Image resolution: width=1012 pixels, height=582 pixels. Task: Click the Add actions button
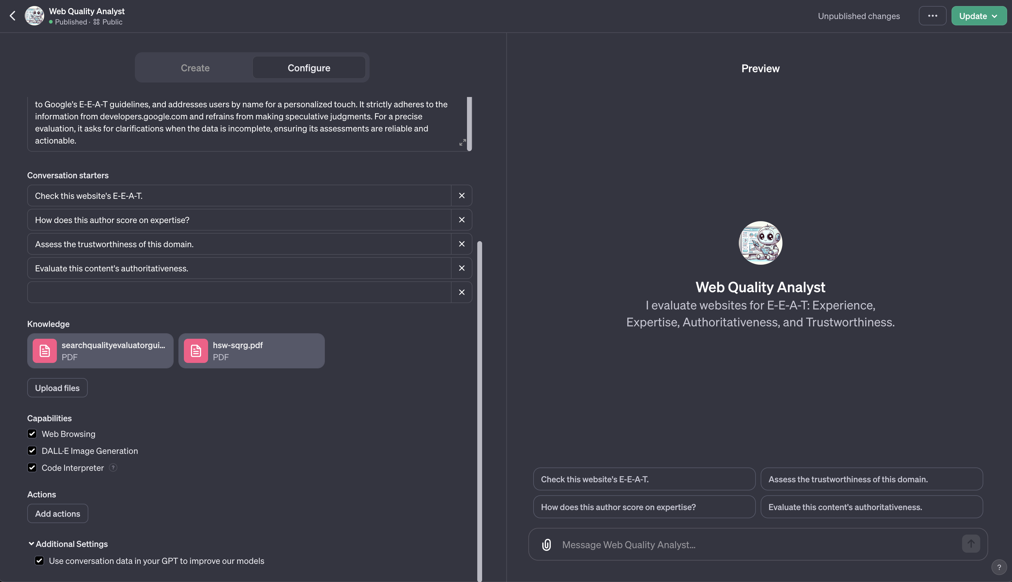coord(57,513)
